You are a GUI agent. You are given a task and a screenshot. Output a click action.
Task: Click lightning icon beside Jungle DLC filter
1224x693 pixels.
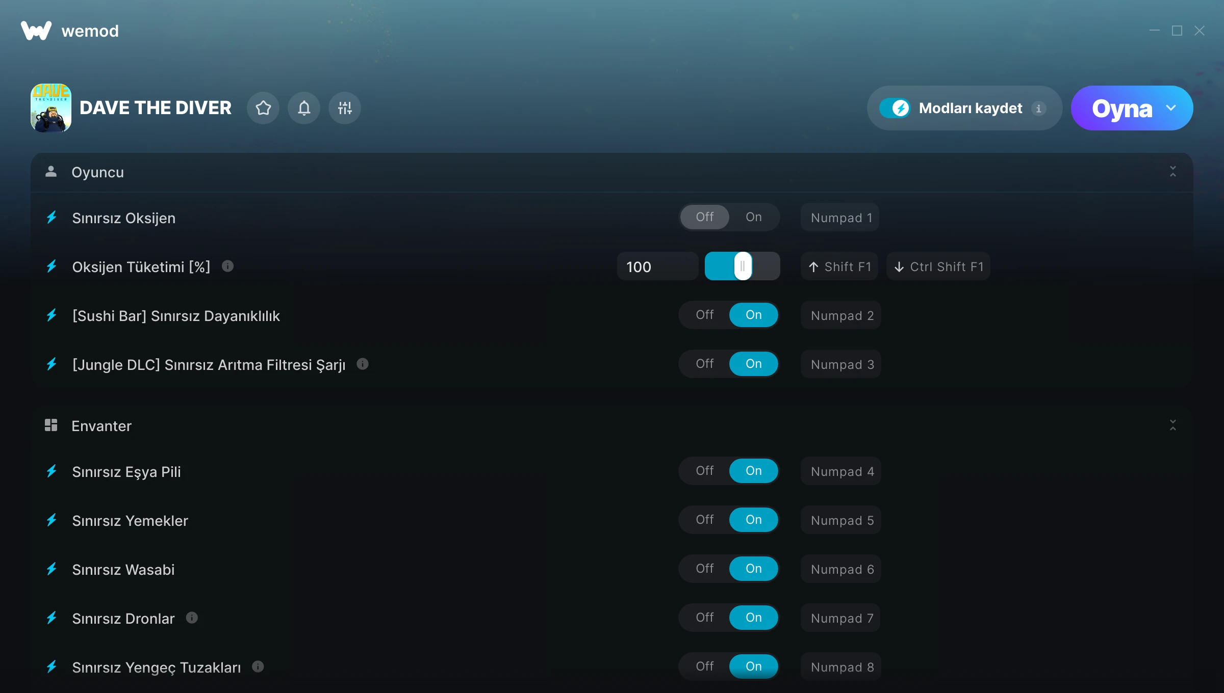click(52, 364)
